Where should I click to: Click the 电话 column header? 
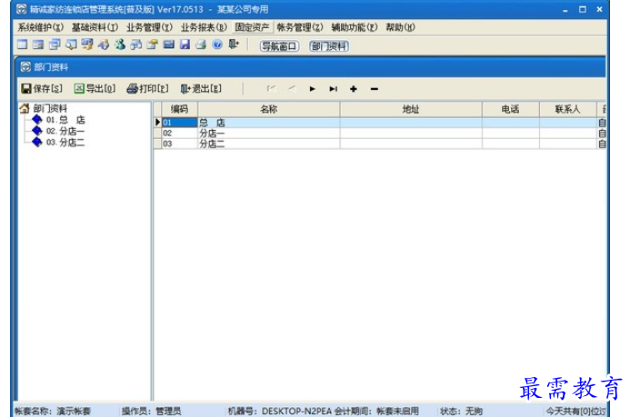coord(511,109)
